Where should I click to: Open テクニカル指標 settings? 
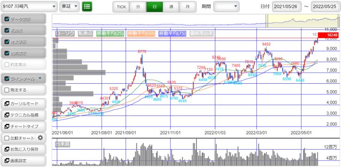tap(24, 115)
